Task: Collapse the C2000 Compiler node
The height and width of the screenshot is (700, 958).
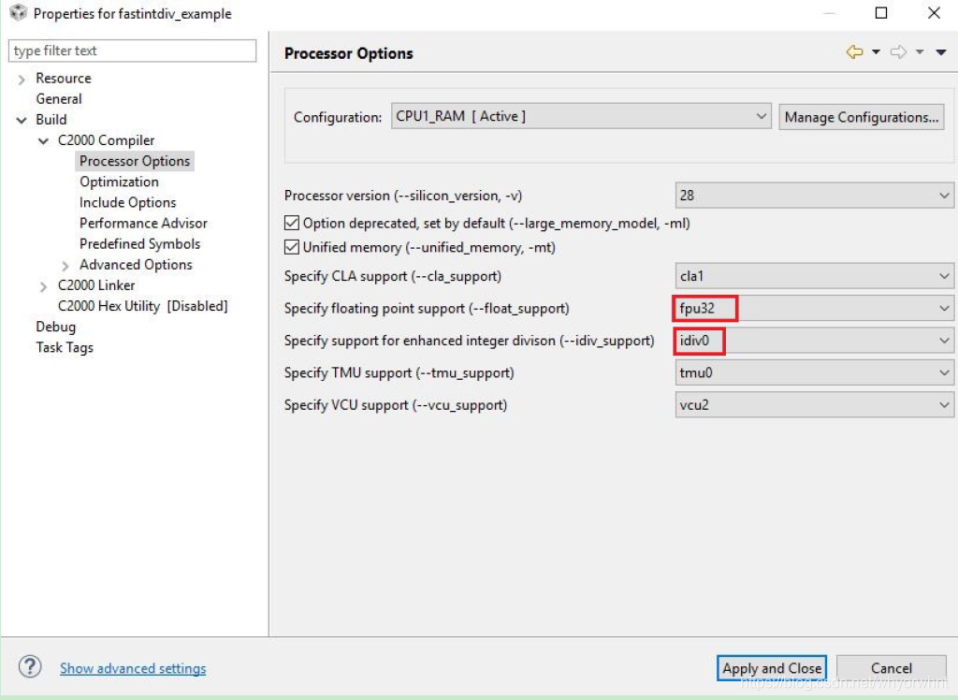Action: coord(43,140)
